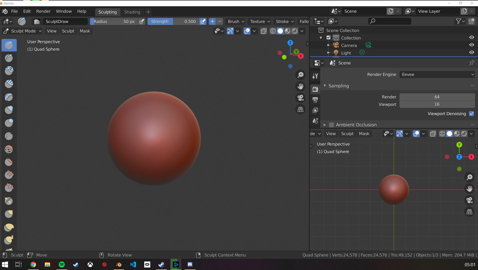Viewport: 478px width, 270px height.
Task: Click the pan hand icon in lower viewport
Action: point(469,189)
